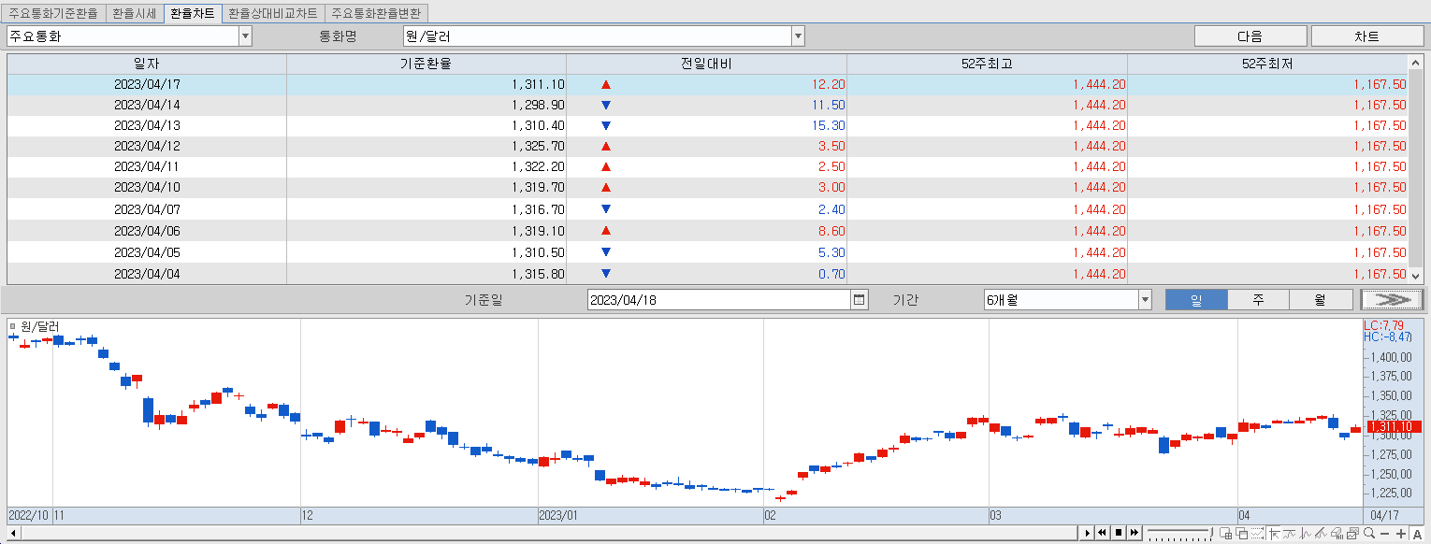Screen dimensions: 1431x544
Task: Click the minus zoom-out icon
Action: [x=1385, y=534]
